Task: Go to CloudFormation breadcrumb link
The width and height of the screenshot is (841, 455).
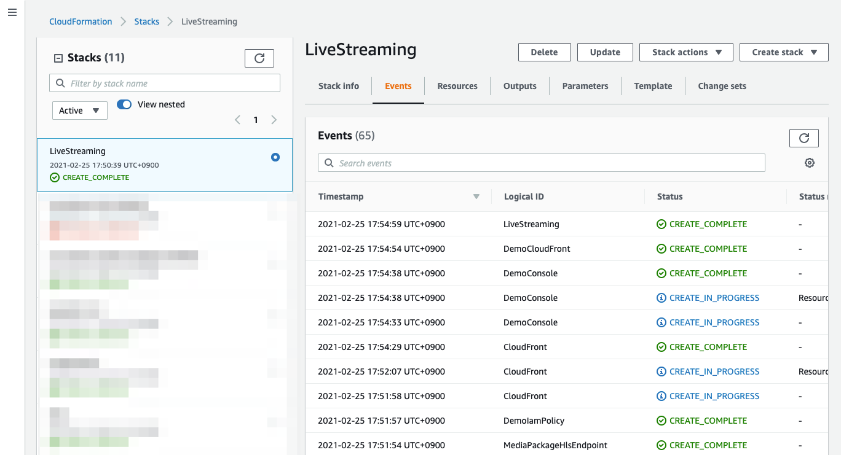Action: click(x=81, y=21)
